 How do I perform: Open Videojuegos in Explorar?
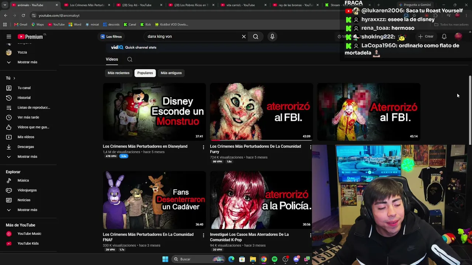[27, 190]
